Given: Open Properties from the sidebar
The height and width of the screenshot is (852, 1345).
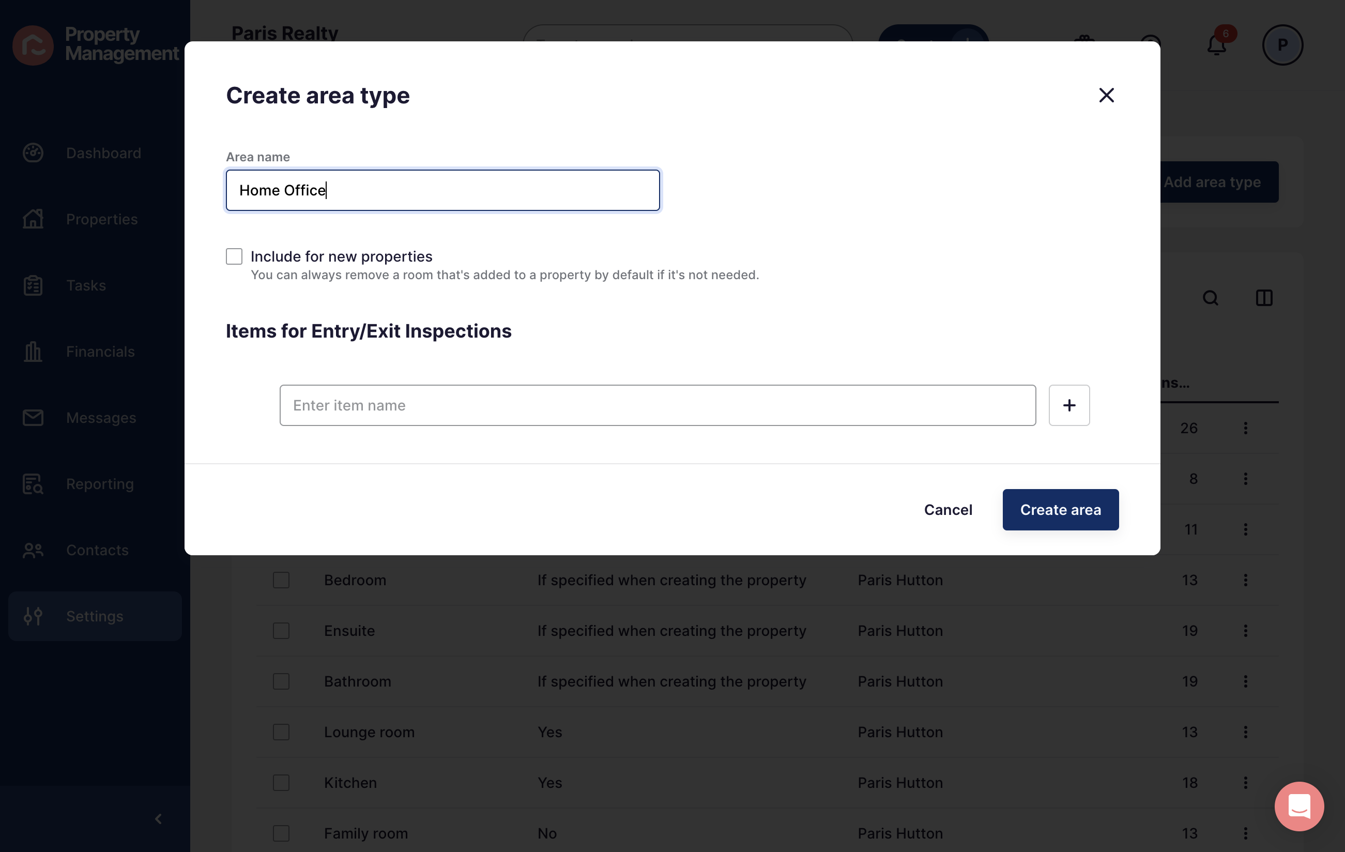Looking at the screenshot, I should pyautogui.click(x=95, y=219).
